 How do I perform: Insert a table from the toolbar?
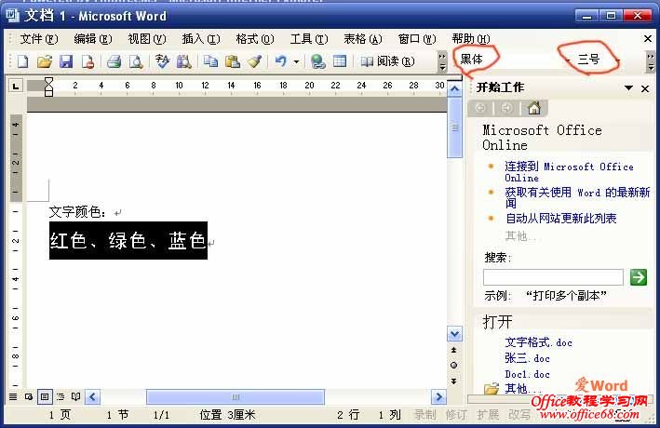(x=340, y=61)
